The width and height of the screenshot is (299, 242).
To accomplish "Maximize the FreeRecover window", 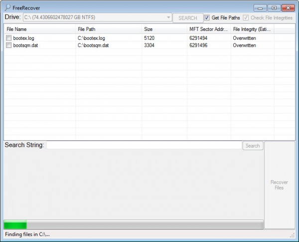I will 274,7.
